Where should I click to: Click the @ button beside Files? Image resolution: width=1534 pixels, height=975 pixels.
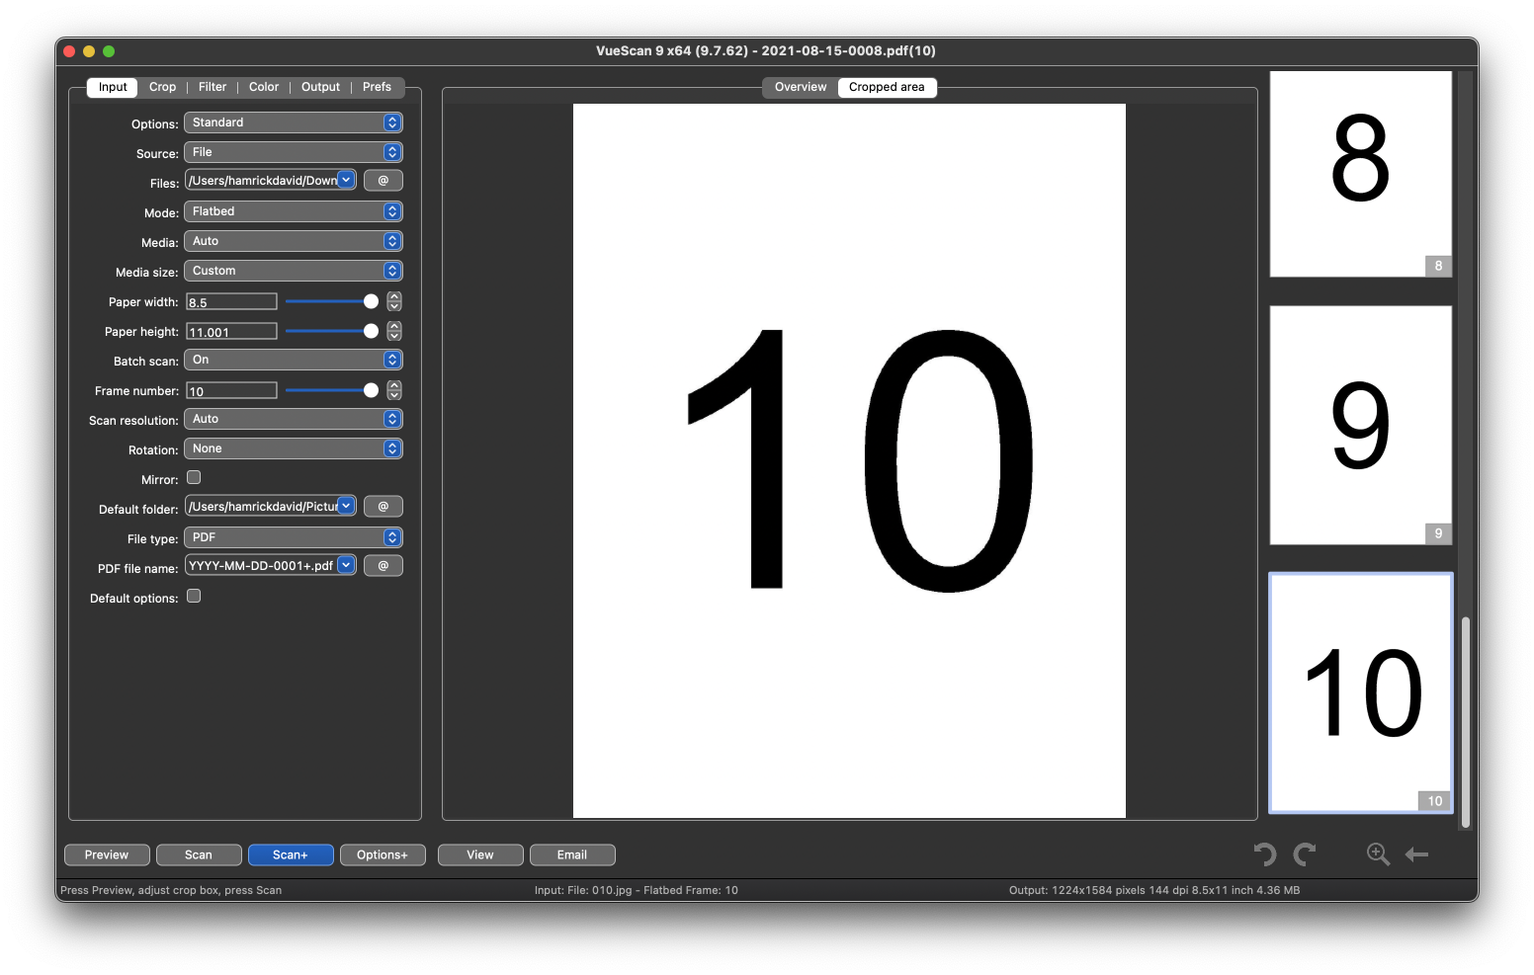point(383,181)
